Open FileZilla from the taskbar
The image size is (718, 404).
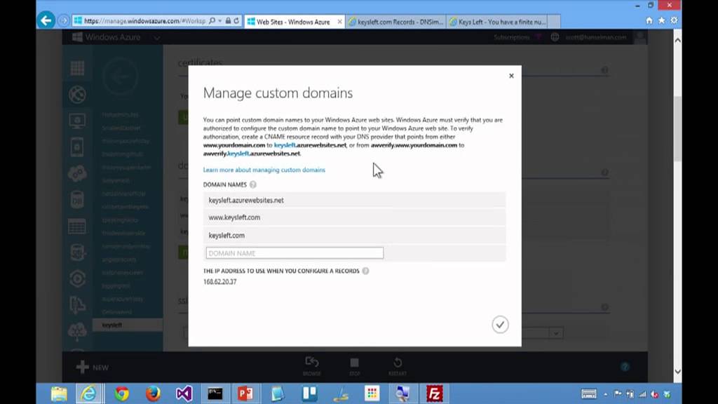tap(434, 394)
